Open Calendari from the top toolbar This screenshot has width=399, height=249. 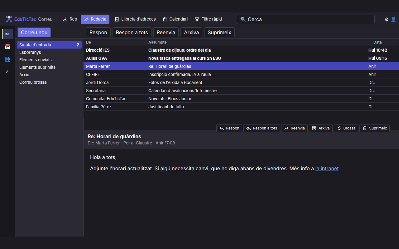175,19
